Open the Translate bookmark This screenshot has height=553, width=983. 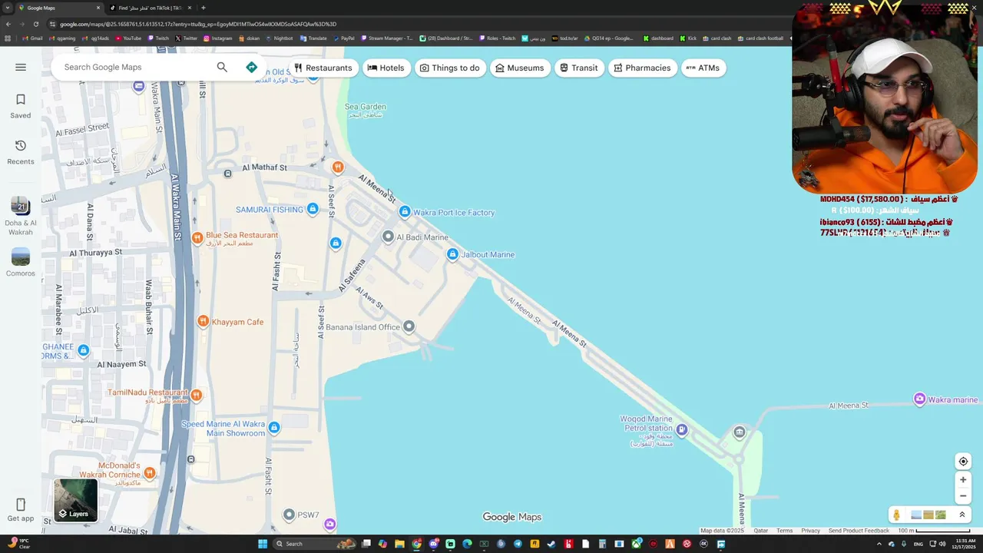313,38
